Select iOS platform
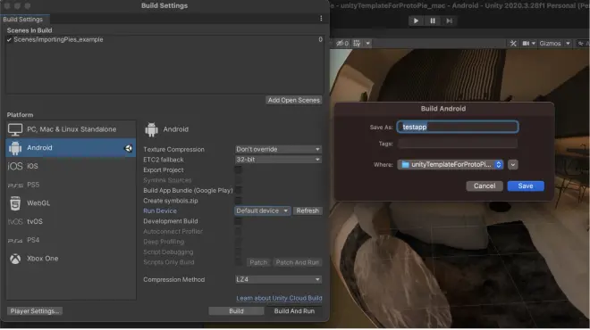This screenshot has height=330, width=590. tap(71, 166)
